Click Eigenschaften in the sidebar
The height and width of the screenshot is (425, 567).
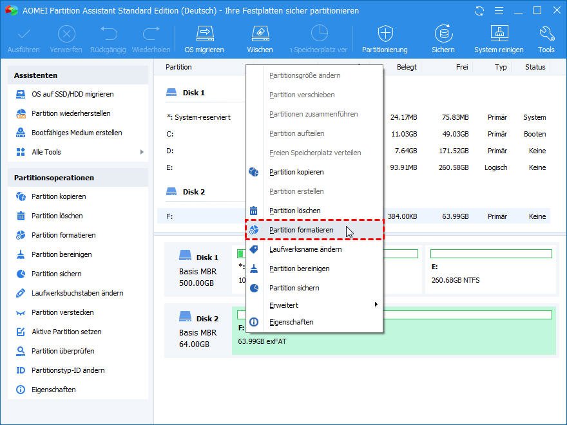78,390
